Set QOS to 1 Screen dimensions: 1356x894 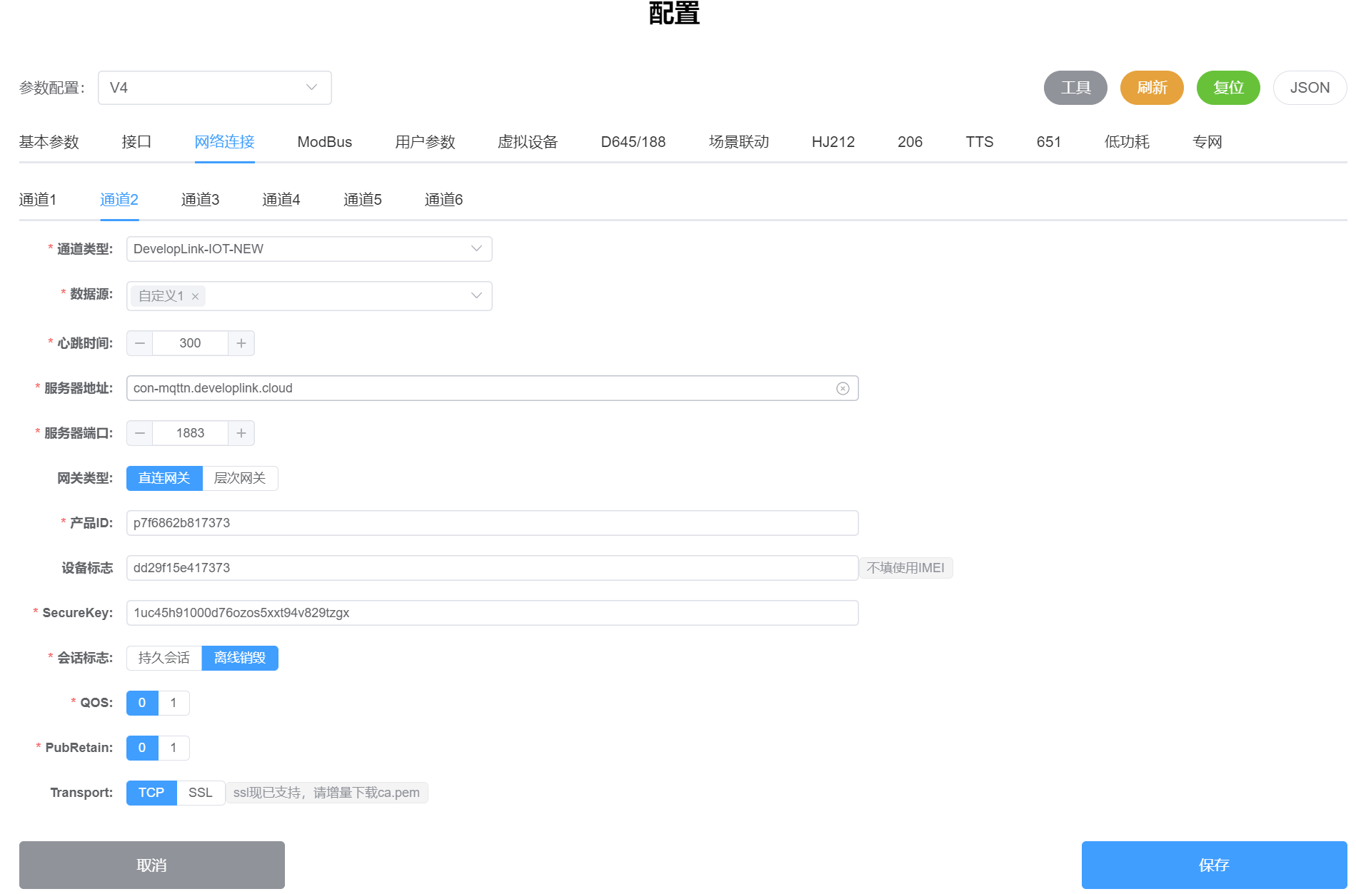pyautogui.click(x=174, y=703)
